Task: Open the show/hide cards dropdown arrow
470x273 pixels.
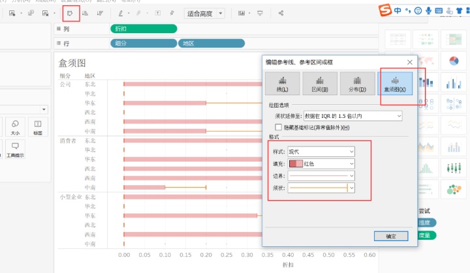Action: point(249,13)
